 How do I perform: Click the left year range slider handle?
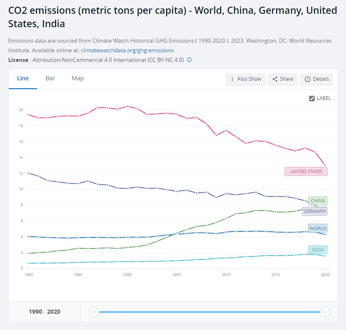94,312
